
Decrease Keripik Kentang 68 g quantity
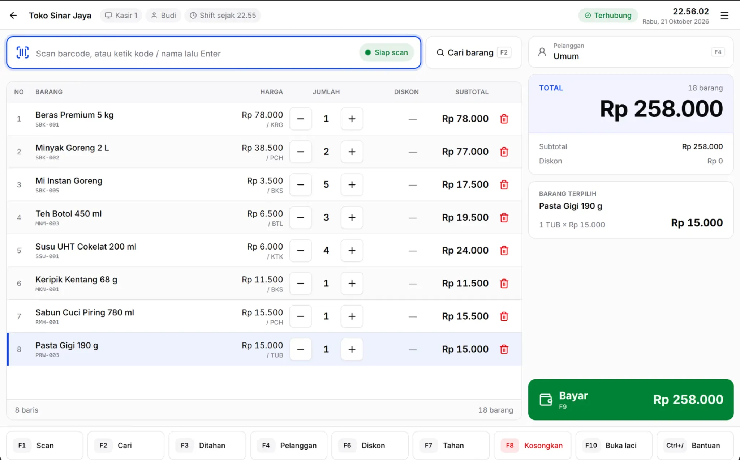pos(300,283)
